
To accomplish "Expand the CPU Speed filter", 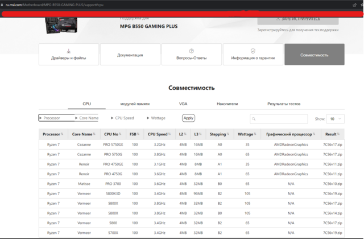I will [122, 118].
